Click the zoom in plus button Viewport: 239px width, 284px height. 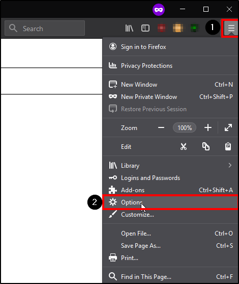point(208,127)
